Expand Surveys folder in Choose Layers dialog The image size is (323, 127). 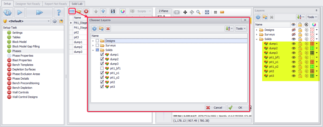93,45
